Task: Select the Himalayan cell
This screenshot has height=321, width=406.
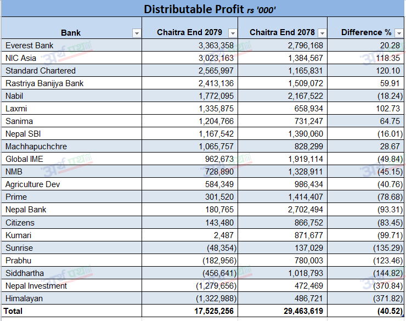Action: tap(72, 299)
